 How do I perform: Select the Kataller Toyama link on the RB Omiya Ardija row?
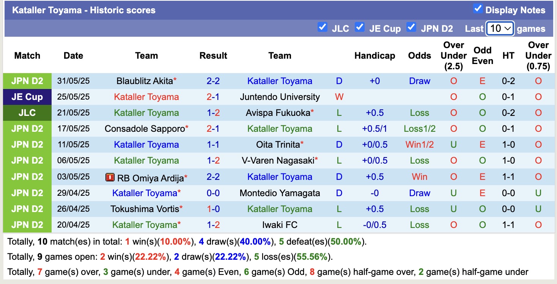coord(280,176)
